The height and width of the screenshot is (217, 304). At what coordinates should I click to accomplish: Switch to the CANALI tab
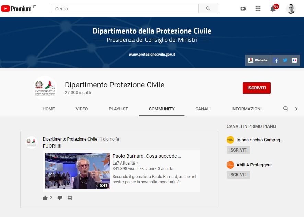(203, 109)
